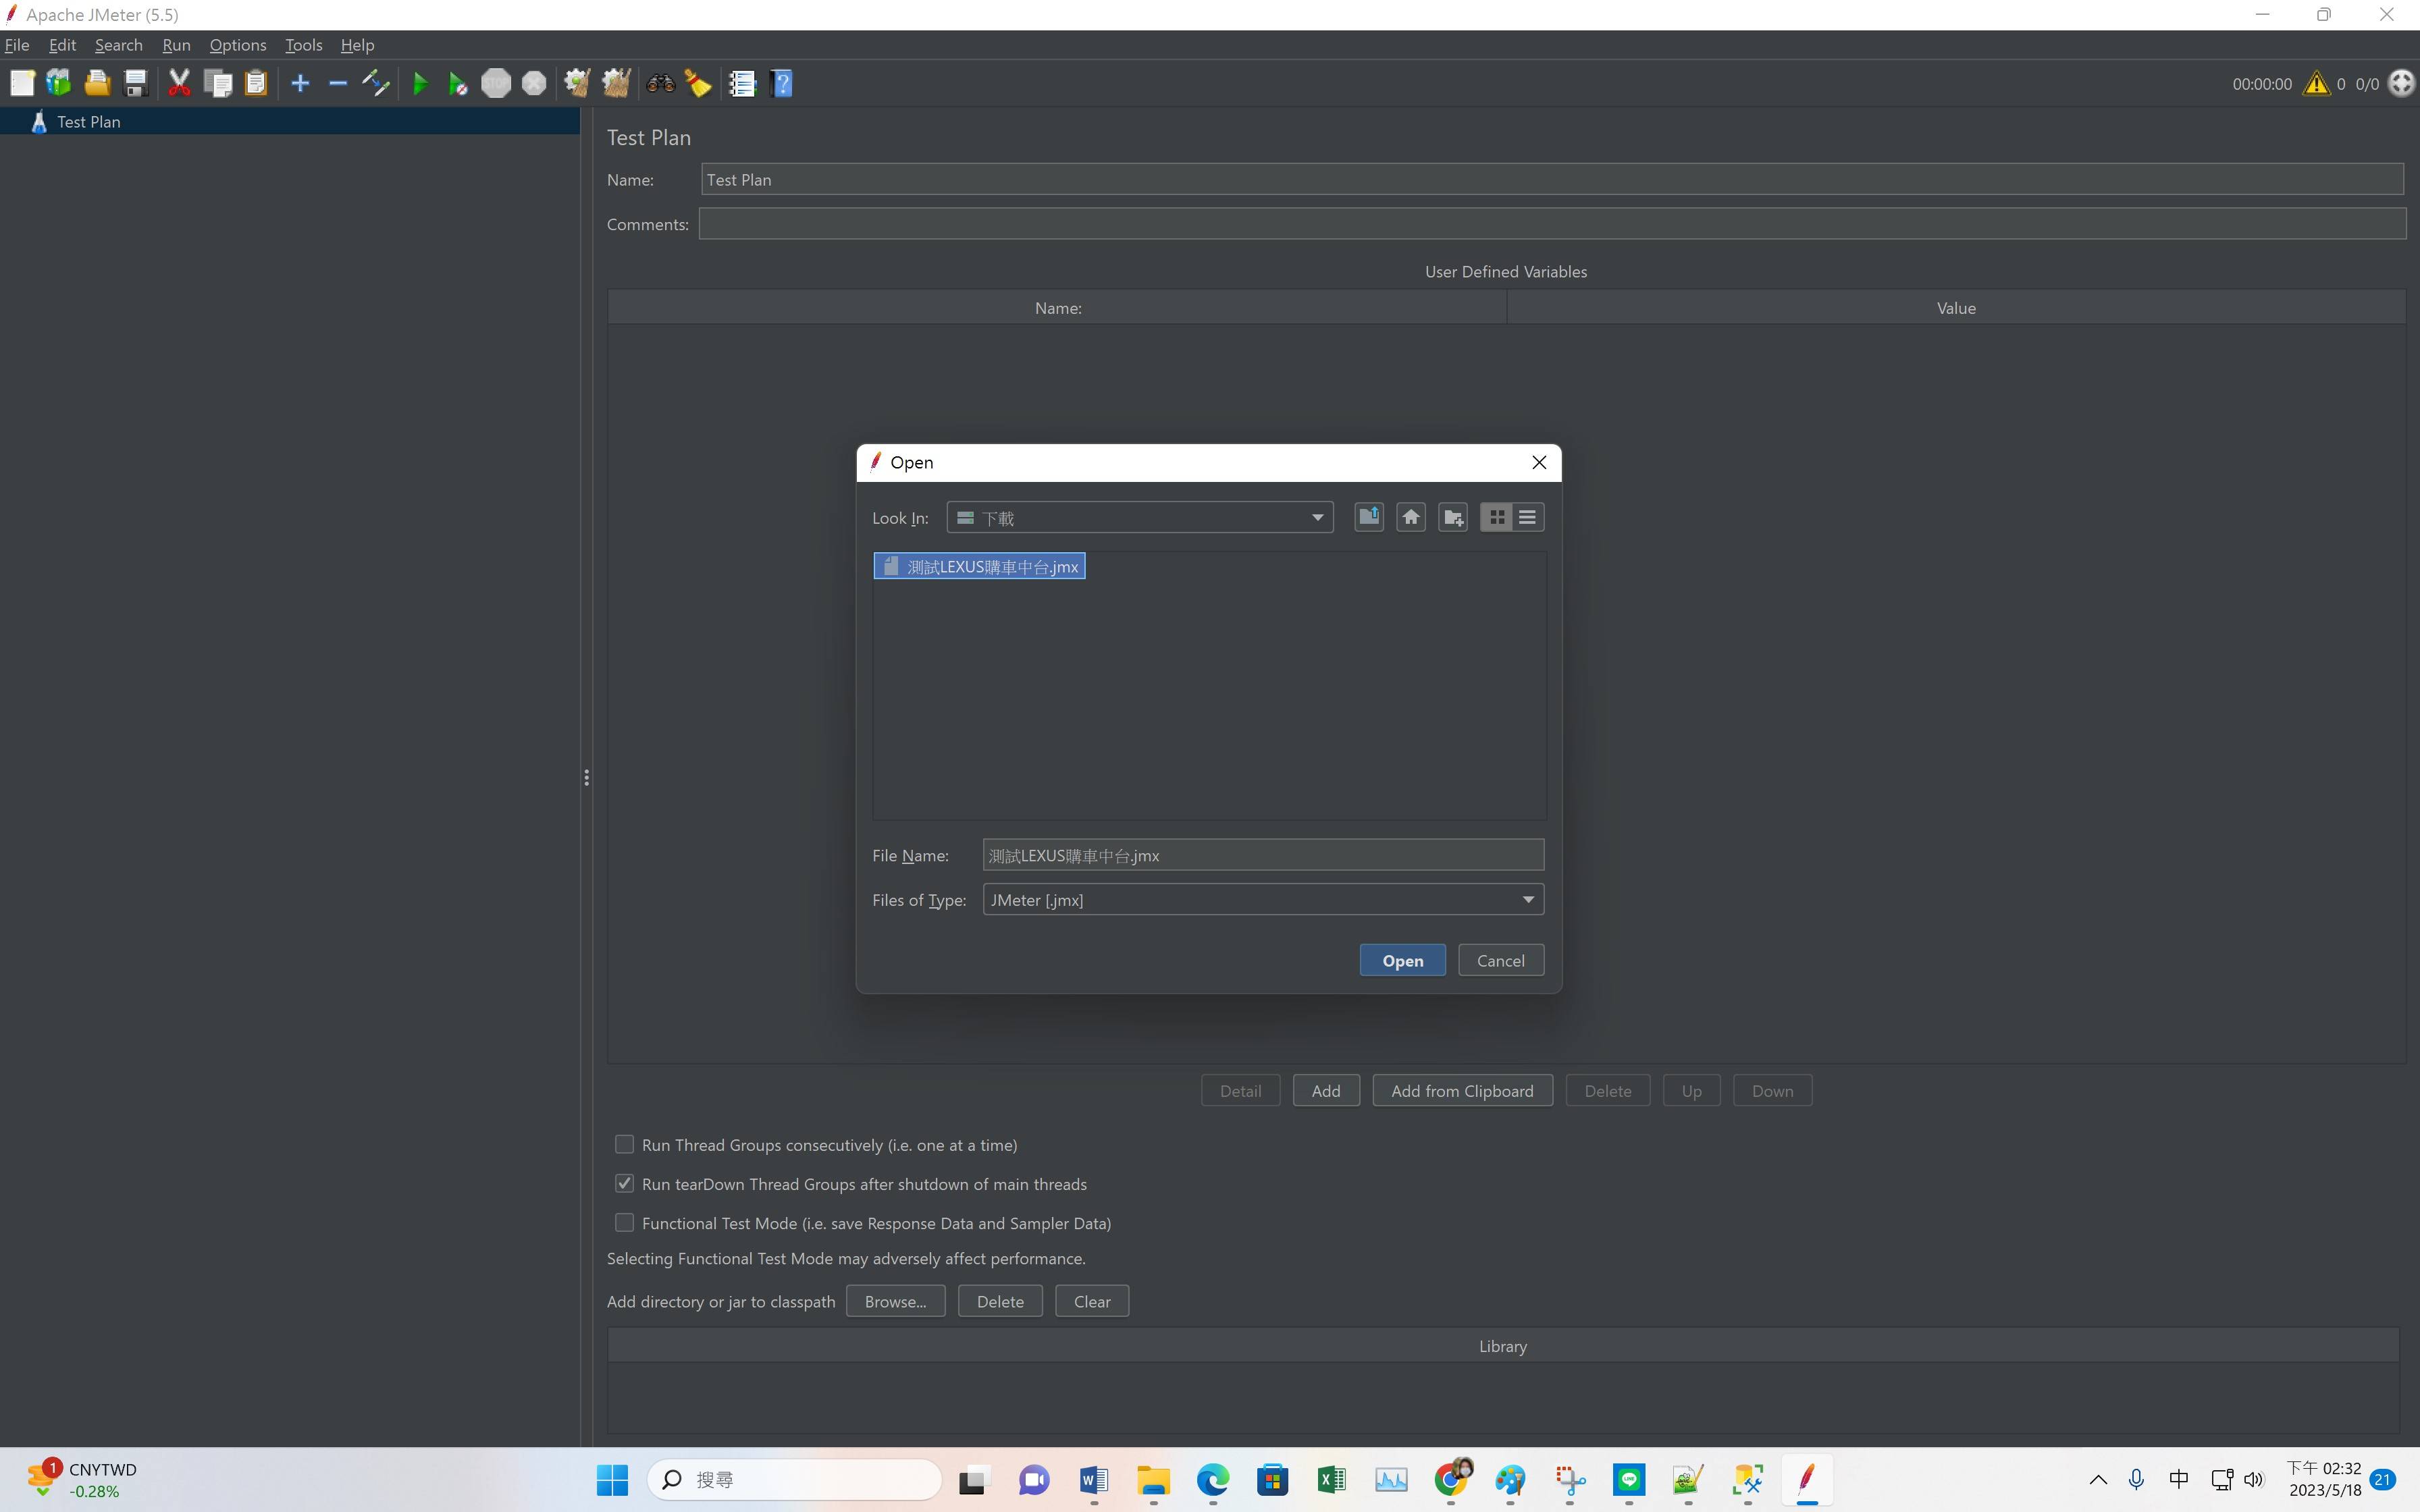Screen dimensions: 2420x1512
Task: Open the Function Helper dialog icon
Action: (x=743, y=83)
